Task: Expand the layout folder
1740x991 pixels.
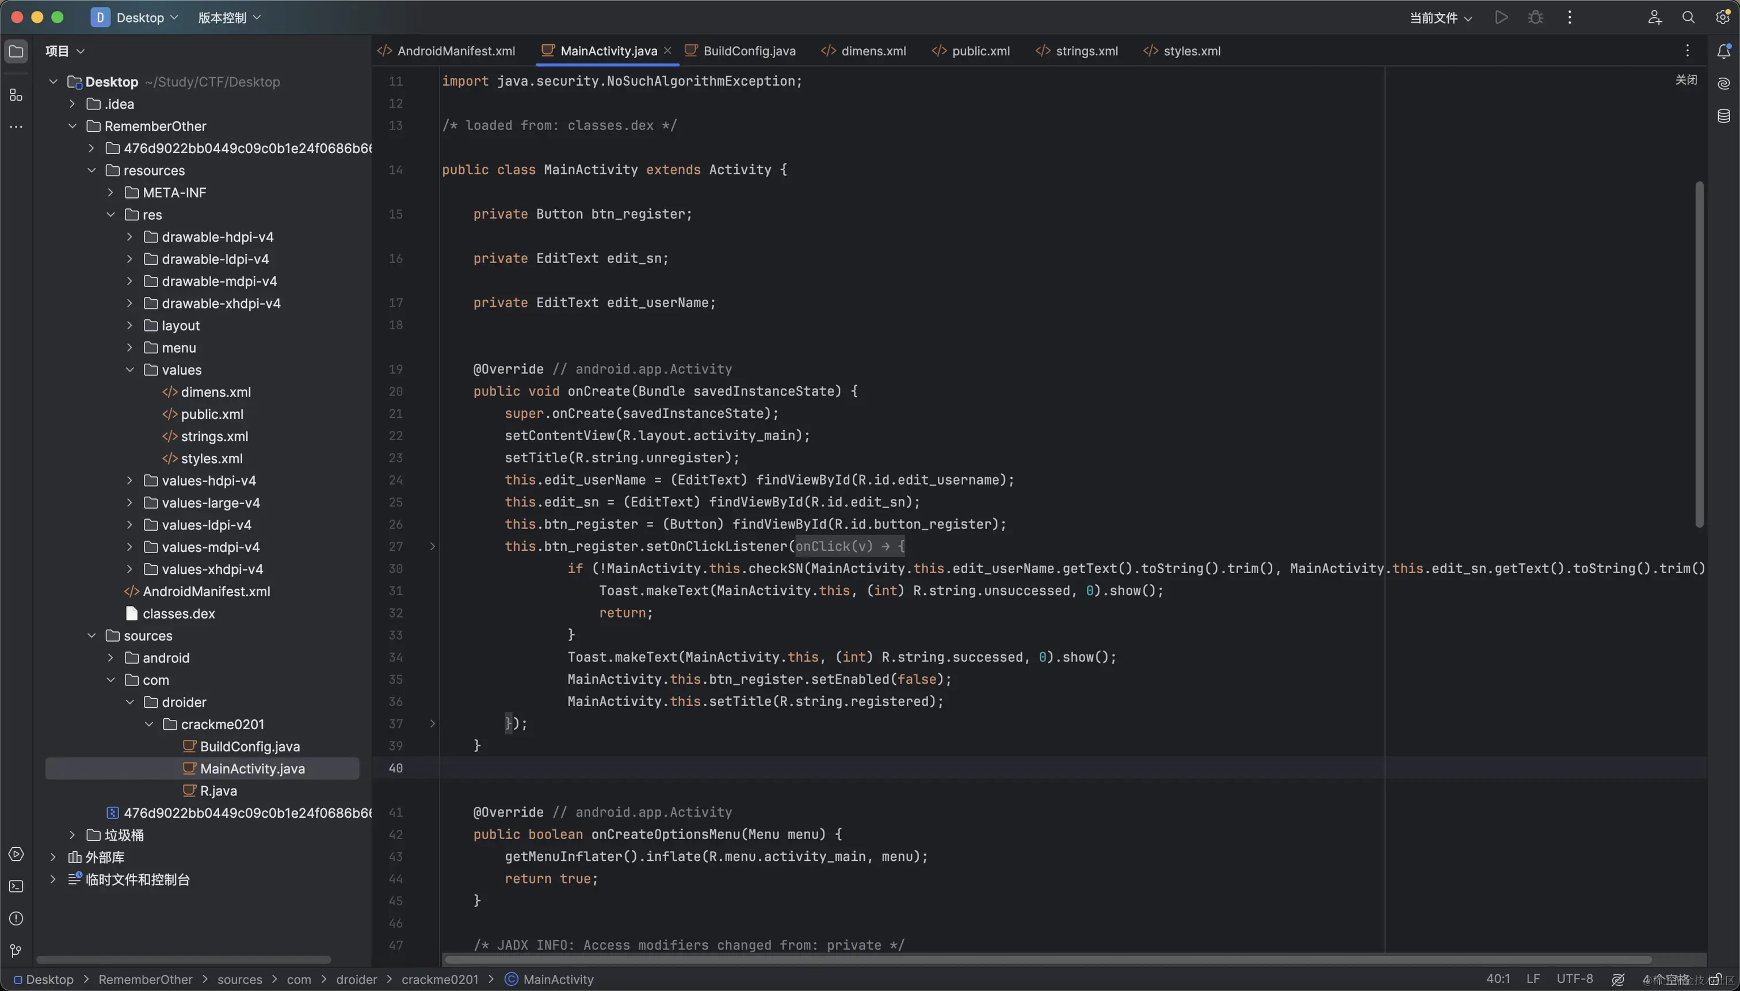Action: [130, 325]
